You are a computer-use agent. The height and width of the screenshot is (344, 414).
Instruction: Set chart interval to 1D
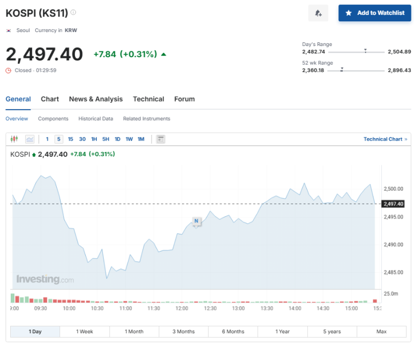coord(117,139)
